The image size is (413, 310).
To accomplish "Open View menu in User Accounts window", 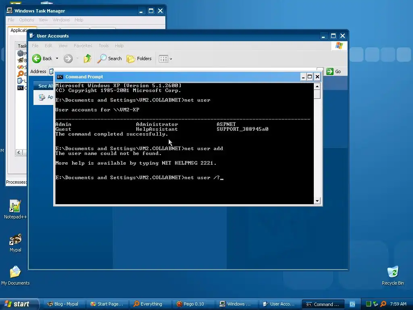I will pyautogui.click(x=63, y=46).
